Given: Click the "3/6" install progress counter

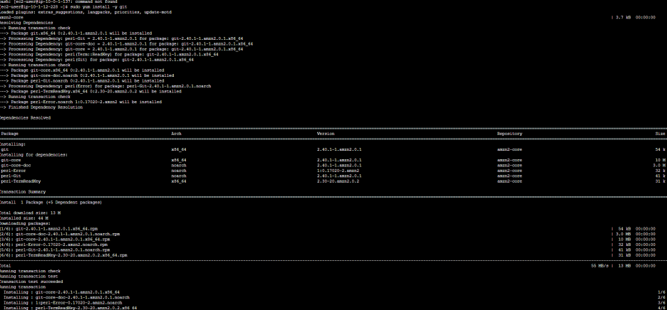Looking at the screenshot, I should click(x=661, y=303).
